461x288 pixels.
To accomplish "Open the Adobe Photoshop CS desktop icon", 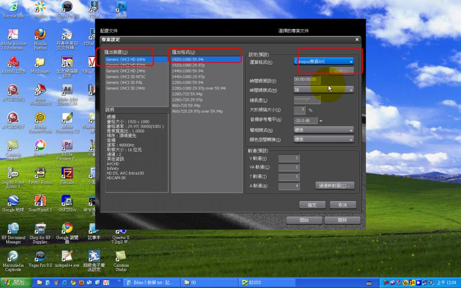I will pos(67,118).
